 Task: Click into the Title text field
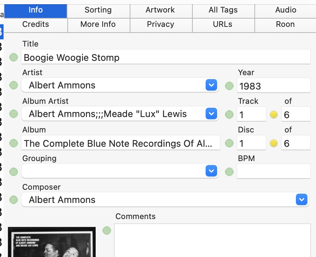coord(165,58)
